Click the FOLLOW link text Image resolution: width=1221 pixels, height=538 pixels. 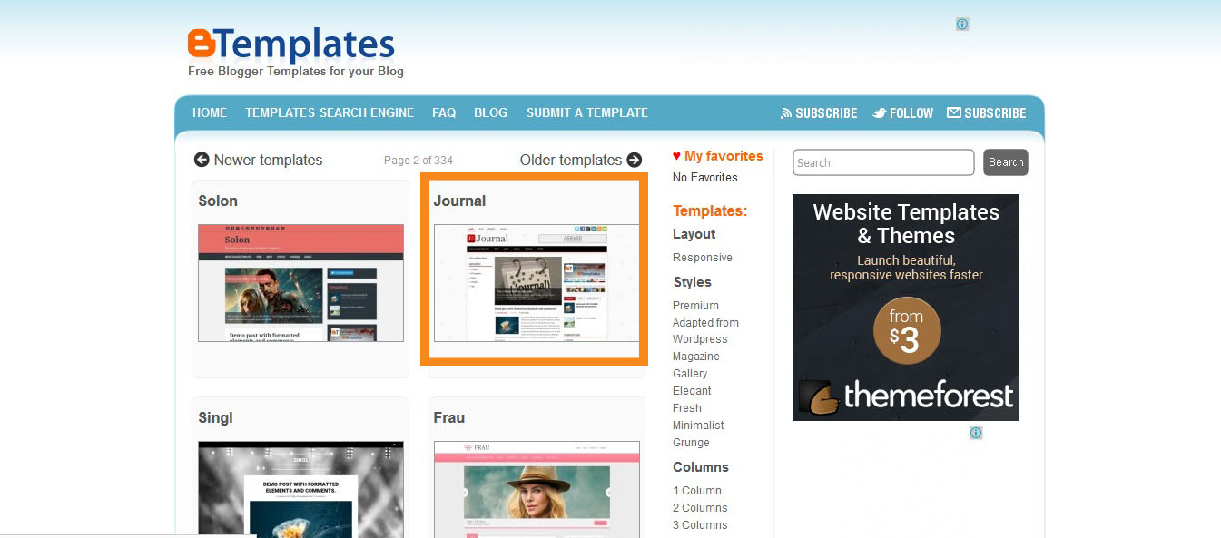(x=911, y=113)
